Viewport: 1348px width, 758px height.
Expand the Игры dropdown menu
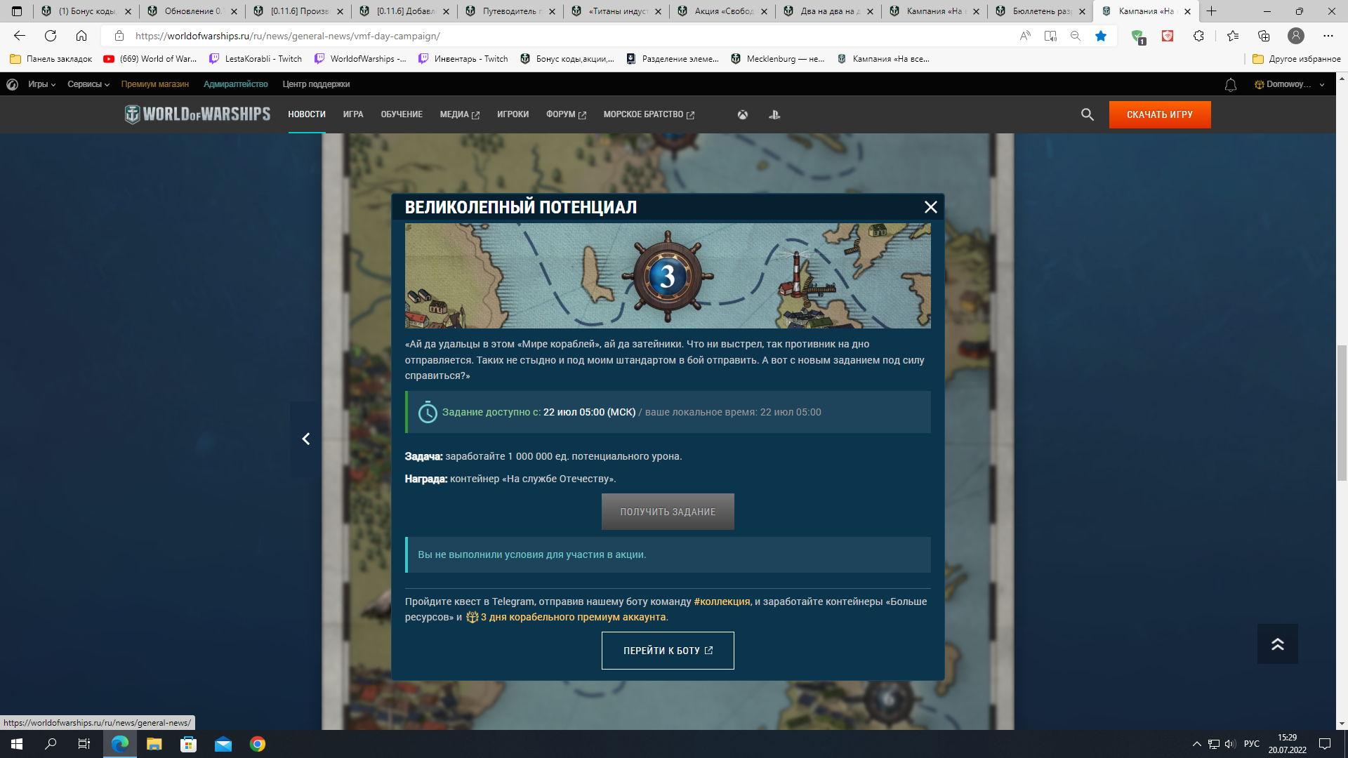(x=41, y=84)
